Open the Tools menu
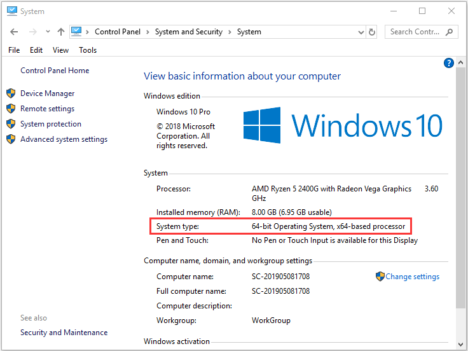The image size is (468, 351). (x=88, y=50)
